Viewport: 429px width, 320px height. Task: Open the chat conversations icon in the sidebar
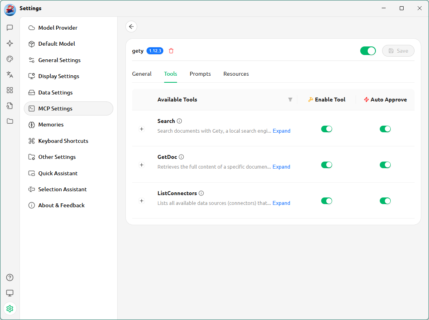(x=10, y=28)
